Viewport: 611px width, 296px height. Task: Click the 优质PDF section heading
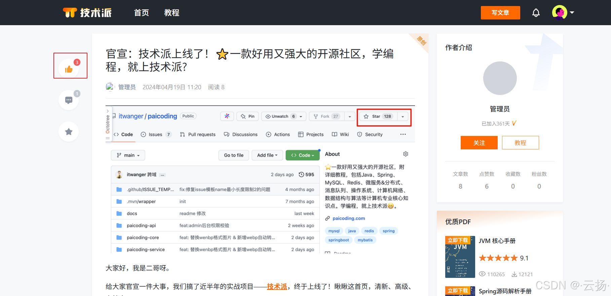click(458, 222)
